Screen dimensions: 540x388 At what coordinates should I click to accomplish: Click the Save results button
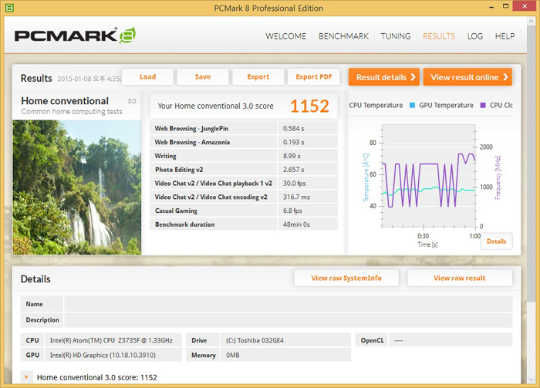coord(203,77)
